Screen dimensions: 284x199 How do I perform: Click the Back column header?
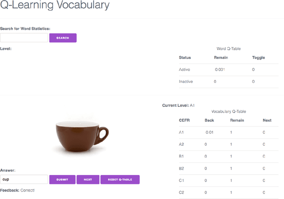click(209, 120)
